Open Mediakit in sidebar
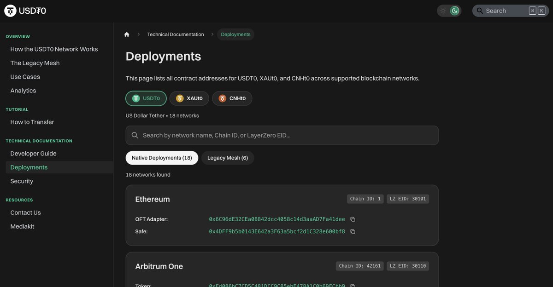The height and width of the screenshot is (287, 553). (22, 226)
